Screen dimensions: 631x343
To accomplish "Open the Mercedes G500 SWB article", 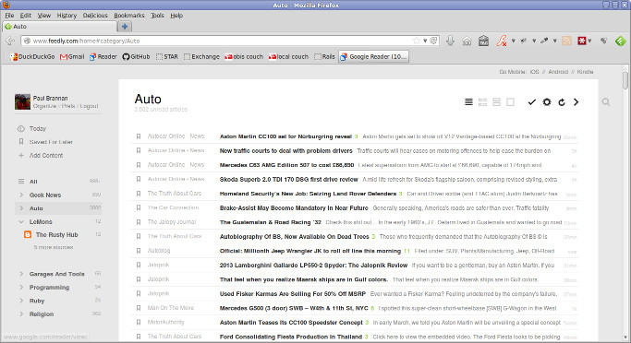I will pyautogui.click(x=294, y=308).
